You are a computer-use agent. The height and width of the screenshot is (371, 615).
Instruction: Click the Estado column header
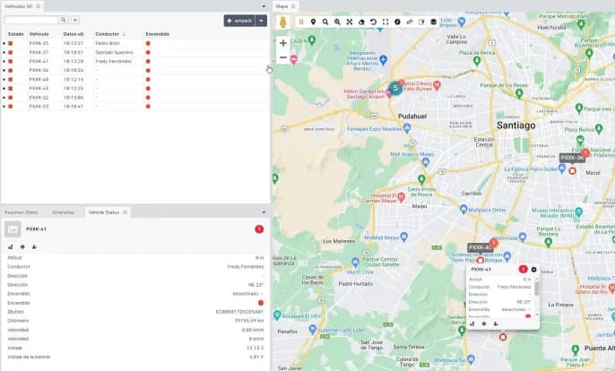click(x=16, y=34)
